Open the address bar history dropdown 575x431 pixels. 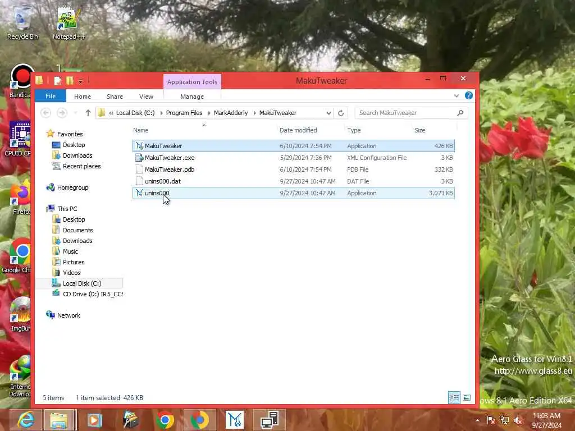pyautogui.click(x=328, y=113)
